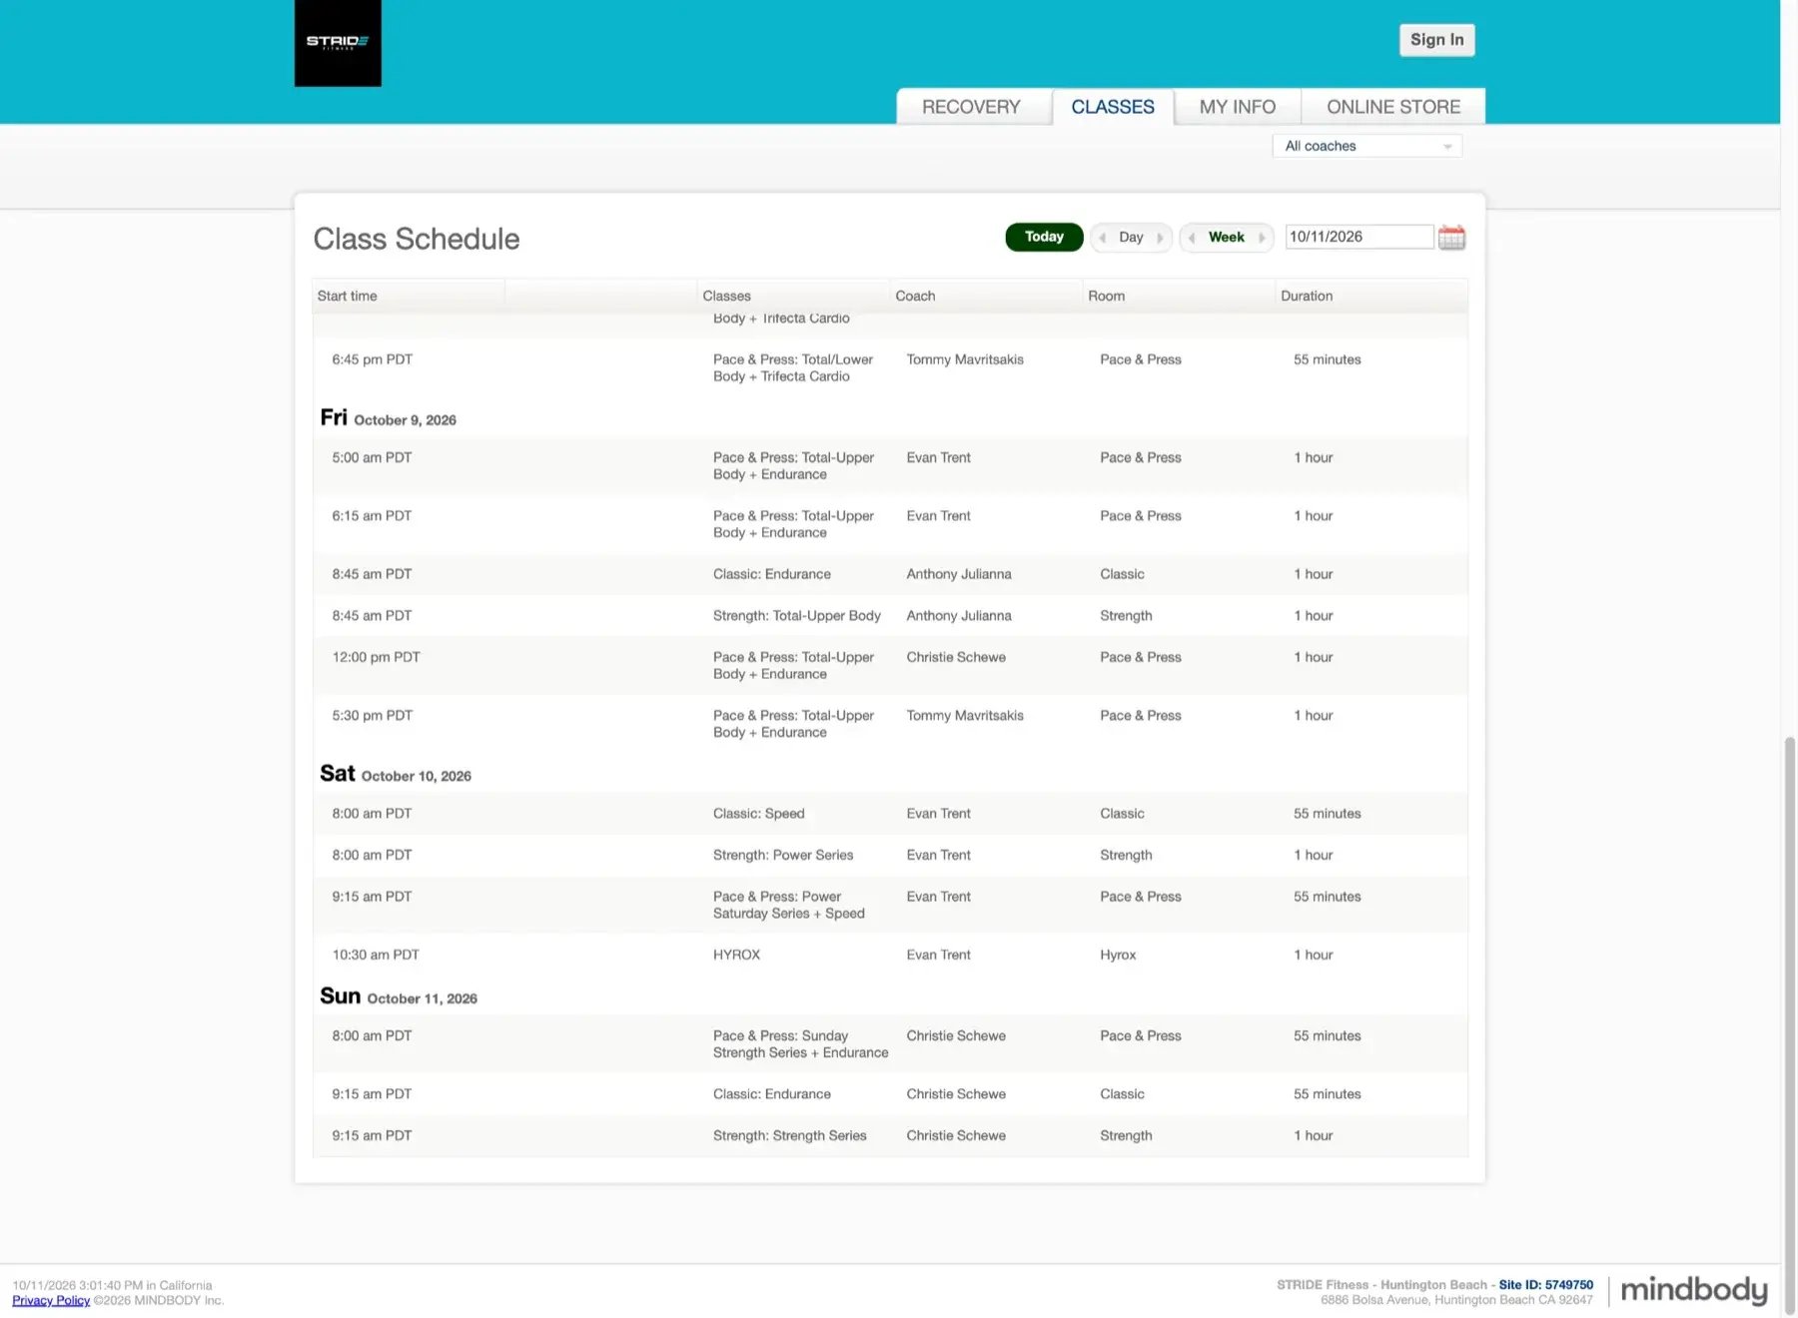The image size is (1798, 1318).
Task: Click the 12:00 pm PDT time cell
Action: (x=376, y=657)
